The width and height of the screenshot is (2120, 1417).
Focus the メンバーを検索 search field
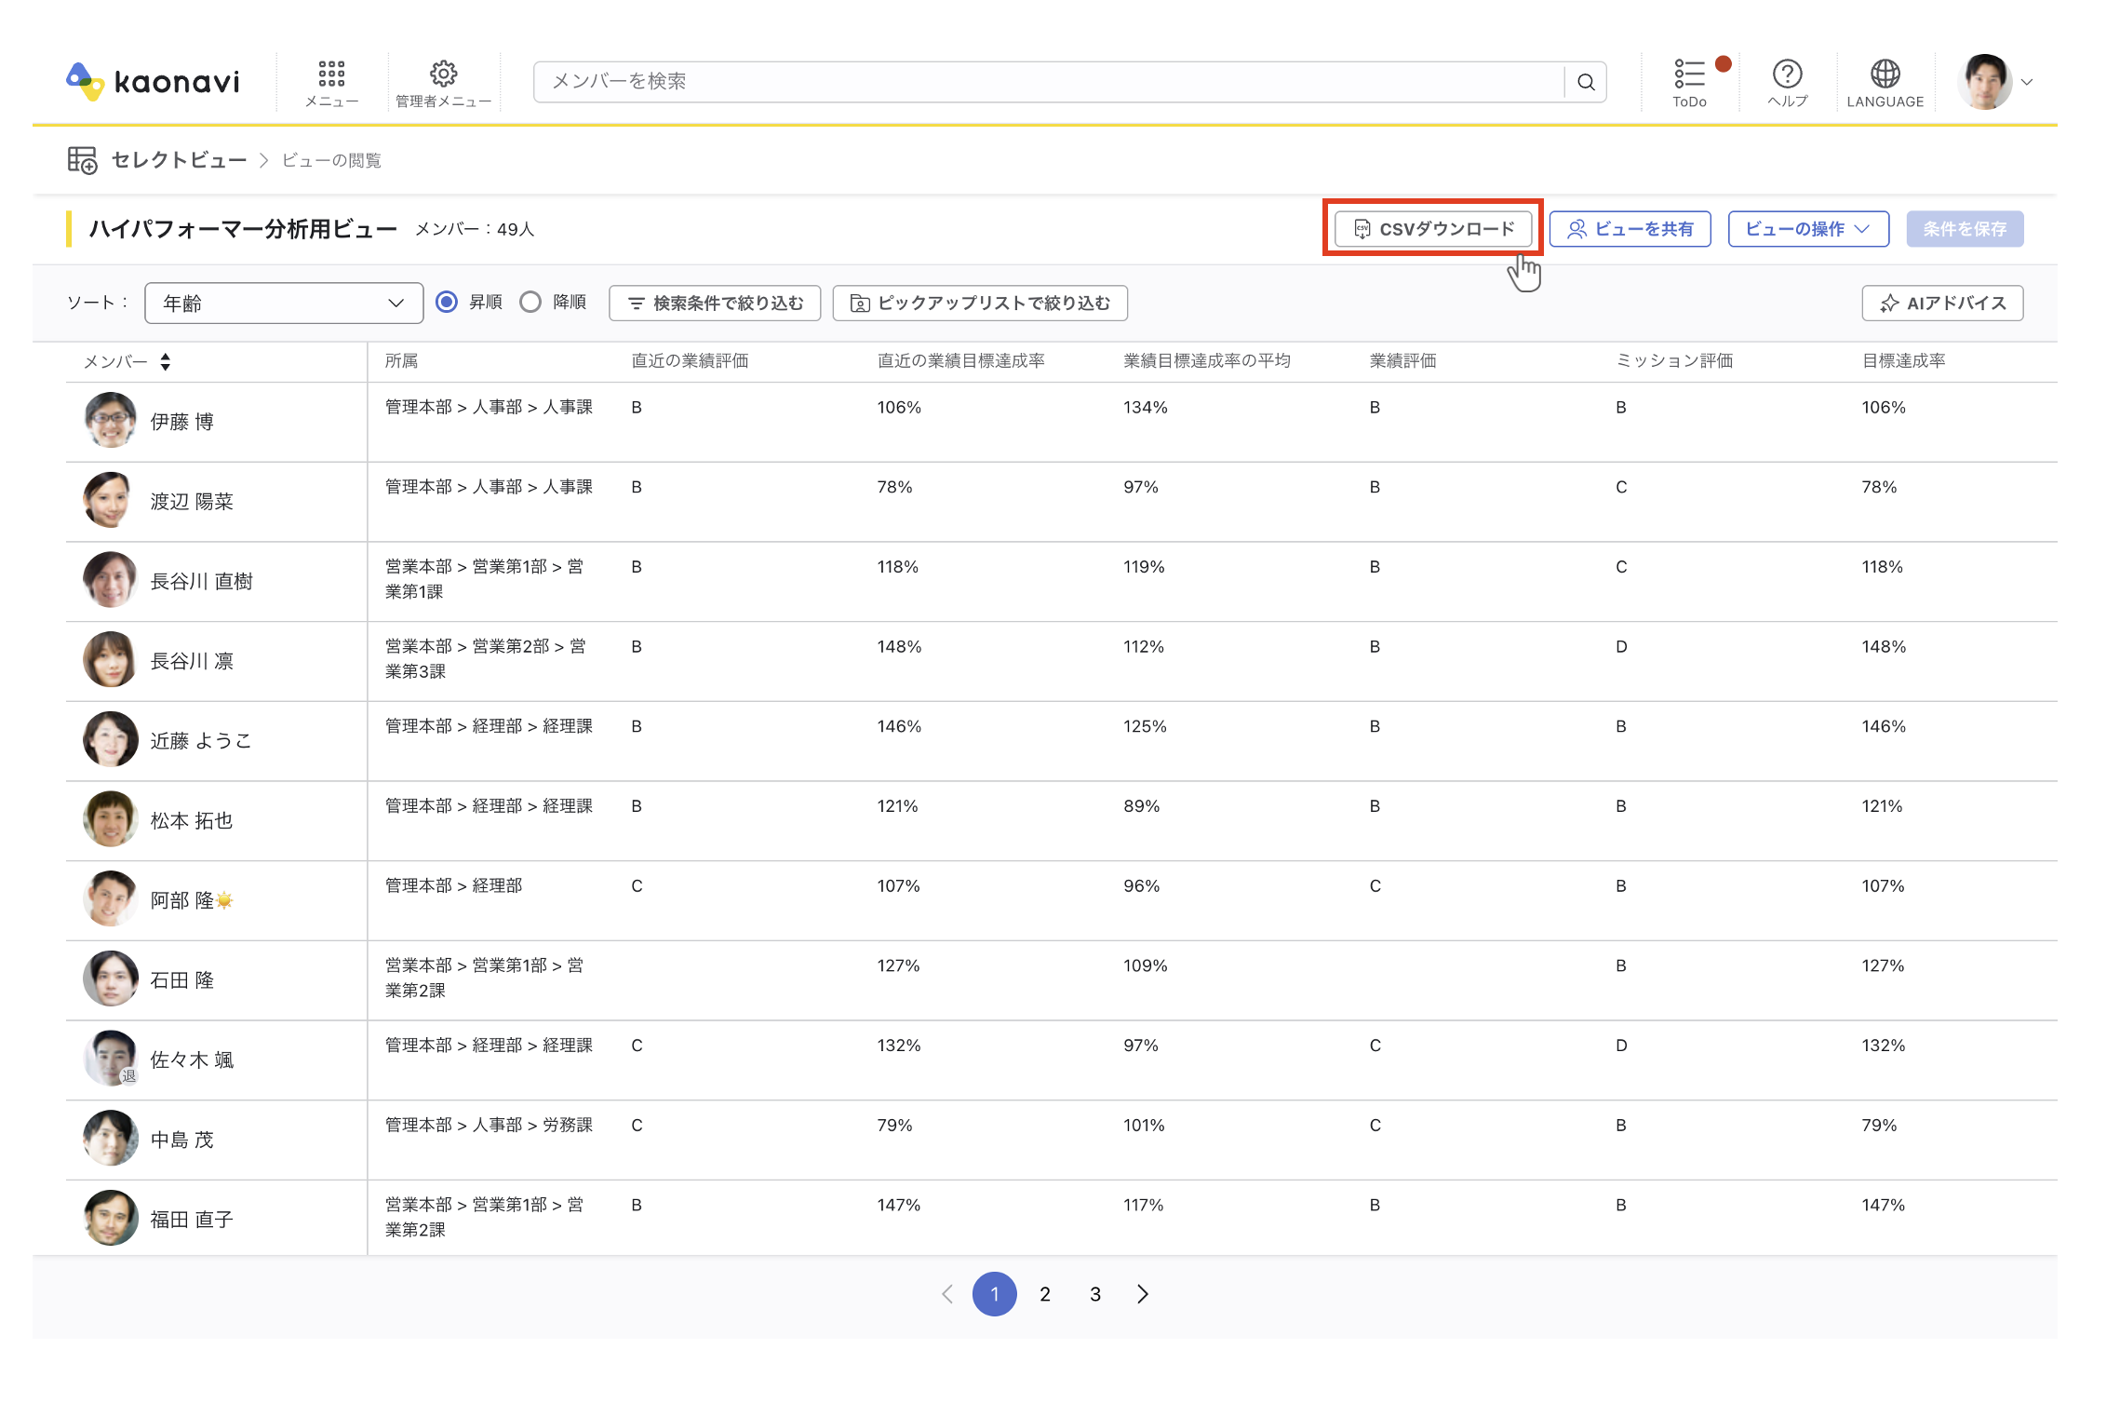point(1050,82)
